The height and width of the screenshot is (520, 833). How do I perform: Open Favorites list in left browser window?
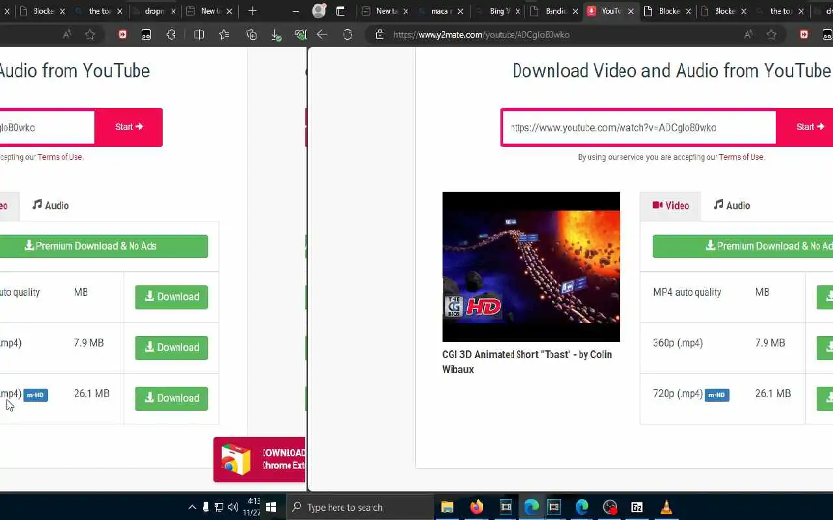click(x=225, y=34)
